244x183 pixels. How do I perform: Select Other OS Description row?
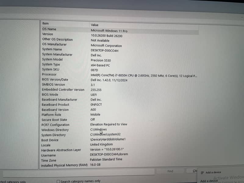tap(57, 39)
